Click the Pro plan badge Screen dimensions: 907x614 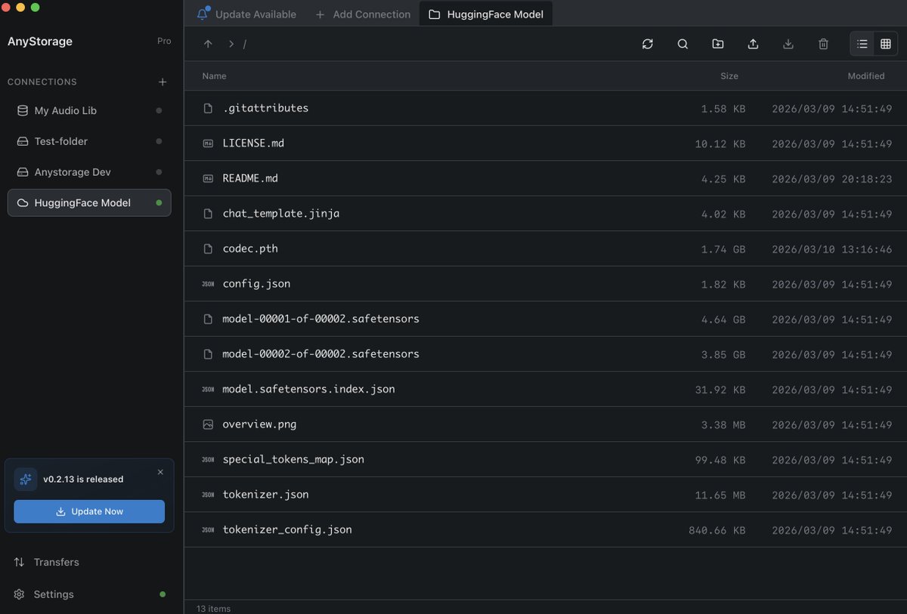[164, 41]
